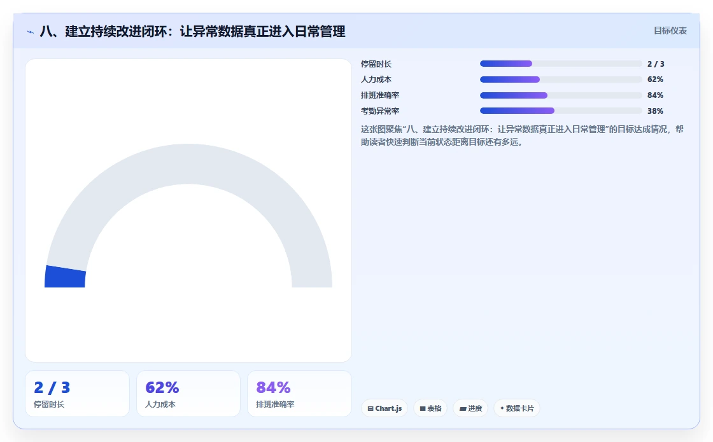
Task: Click the 数据卡片 tag
Action: click(x=516, y=408)
